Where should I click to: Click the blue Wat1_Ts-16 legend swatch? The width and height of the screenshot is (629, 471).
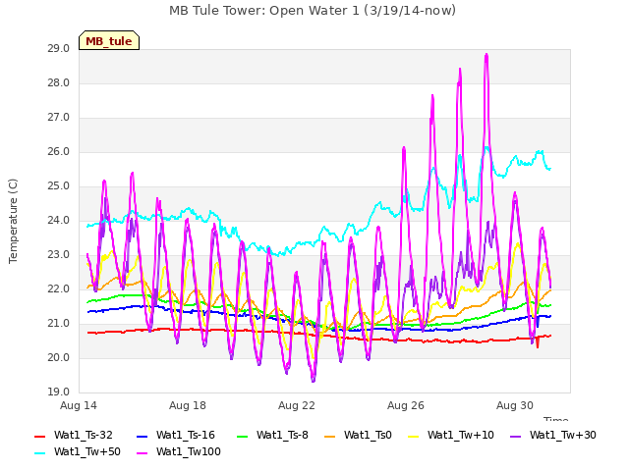click(x=143, y=436)
